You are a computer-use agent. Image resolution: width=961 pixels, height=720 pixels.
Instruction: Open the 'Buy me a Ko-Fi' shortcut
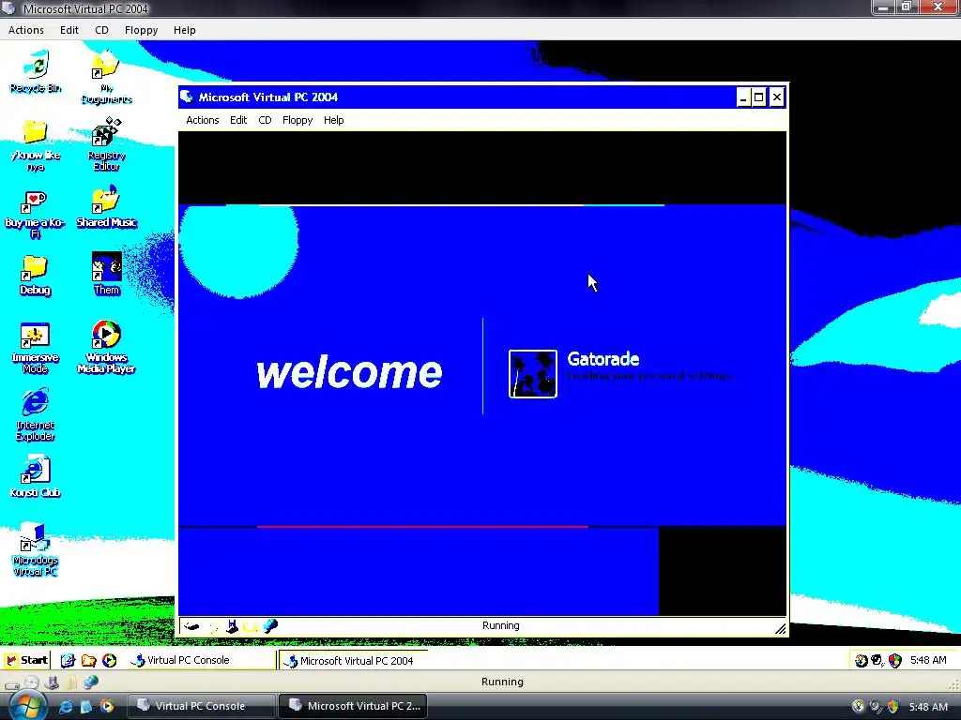(x=35, y=213)
